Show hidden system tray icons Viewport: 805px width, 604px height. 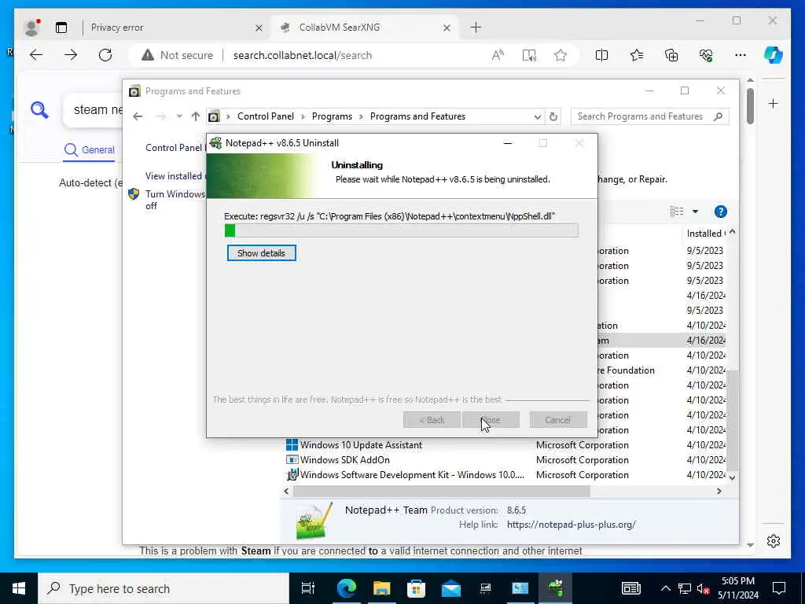point(665,588)
